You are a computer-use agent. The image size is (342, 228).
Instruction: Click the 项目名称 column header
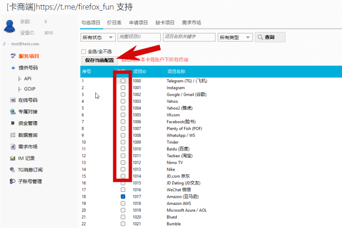pyautogui.click(x=176, y=72)
